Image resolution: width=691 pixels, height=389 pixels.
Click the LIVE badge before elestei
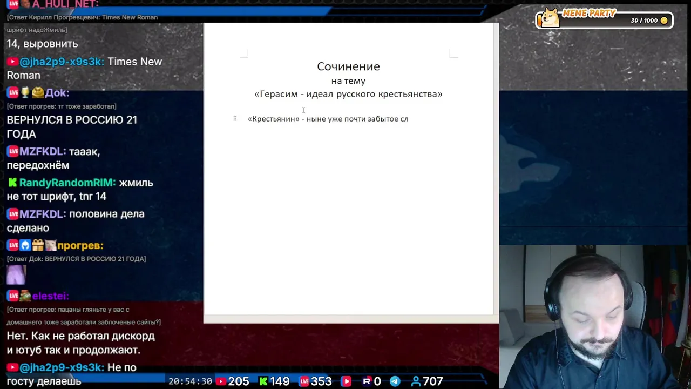point(13,296)
